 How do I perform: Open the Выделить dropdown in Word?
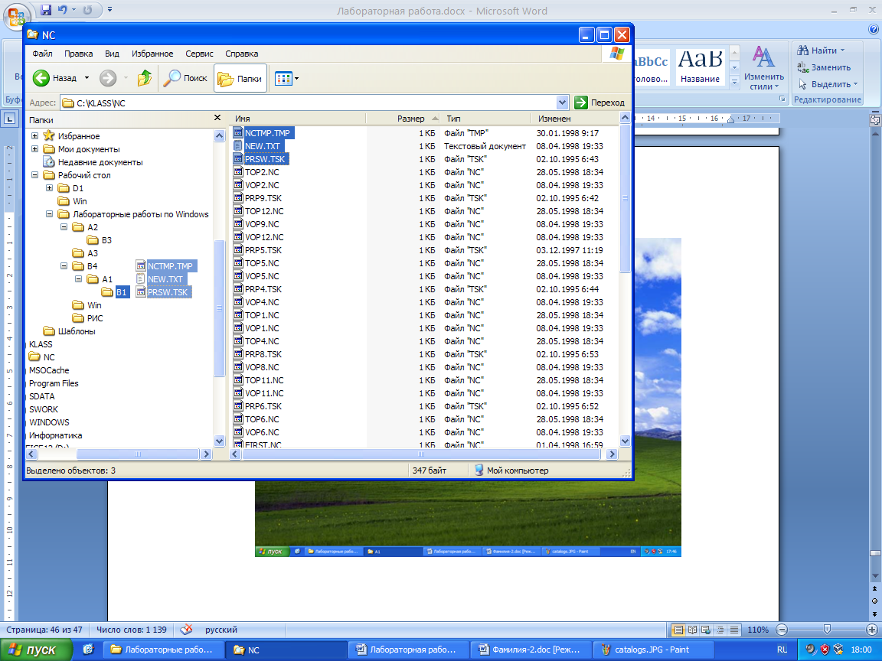tap(828, 84)
